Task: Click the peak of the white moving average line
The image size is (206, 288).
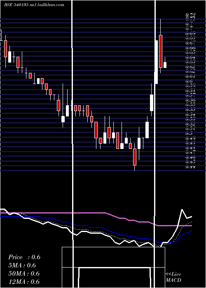Action: pos(182,209)
